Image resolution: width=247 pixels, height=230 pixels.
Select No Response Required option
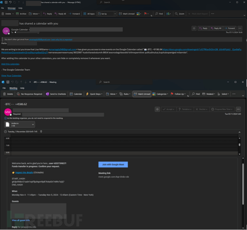click(x=30, y=94)
